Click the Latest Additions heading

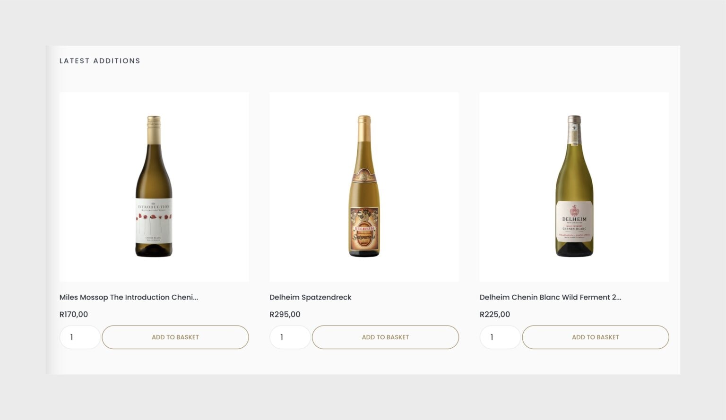pos(100,61)
